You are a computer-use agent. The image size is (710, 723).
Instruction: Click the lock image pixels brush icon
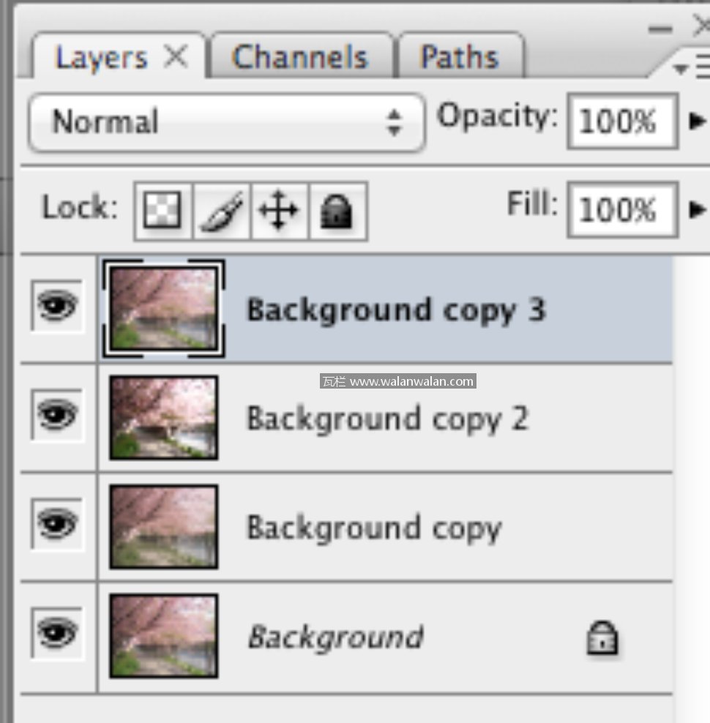point(221,211)
